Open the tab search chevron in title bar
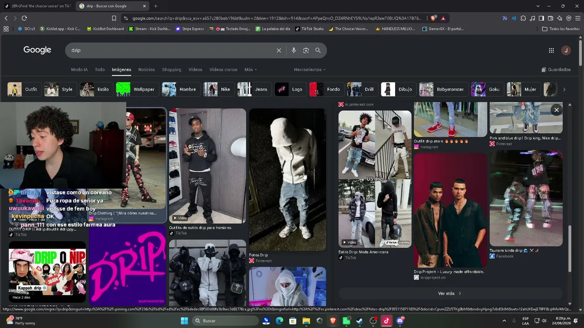The image size is (584, 328). [538, 6]
